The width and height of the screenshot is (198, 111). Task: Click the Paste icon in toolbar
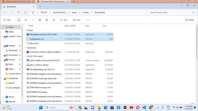pos(33,20)
